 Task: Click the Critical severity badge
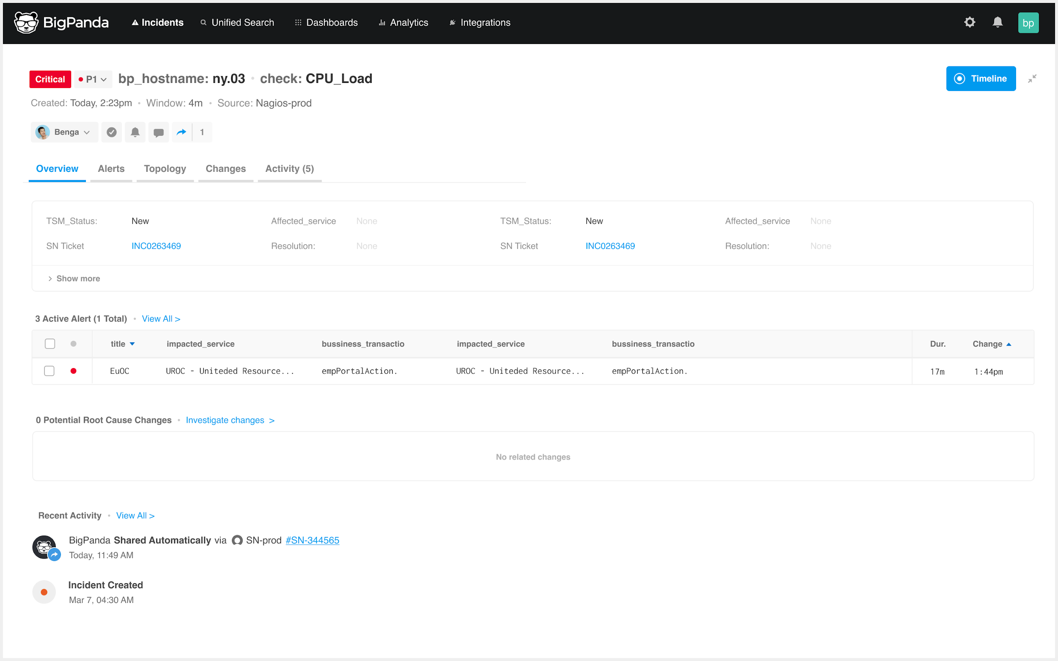(50, 79)
